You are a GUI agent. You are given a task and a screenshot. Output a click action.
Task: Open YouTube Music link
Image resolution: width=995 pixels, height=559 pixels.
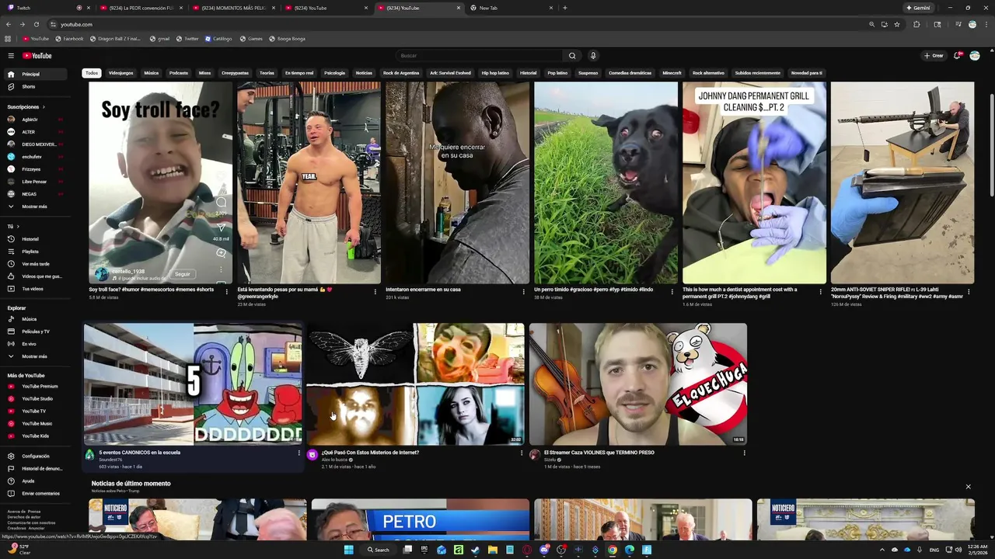click(x=35, y=424)
